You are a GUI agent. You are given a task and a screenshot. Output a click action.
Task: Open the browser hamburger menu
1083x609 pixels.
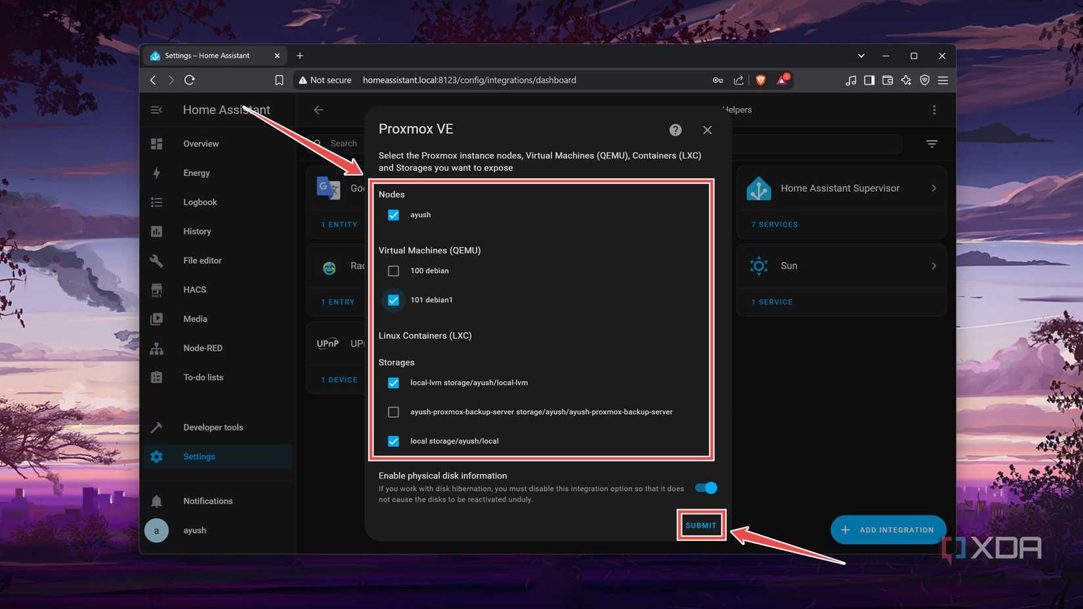click(943, 80)
